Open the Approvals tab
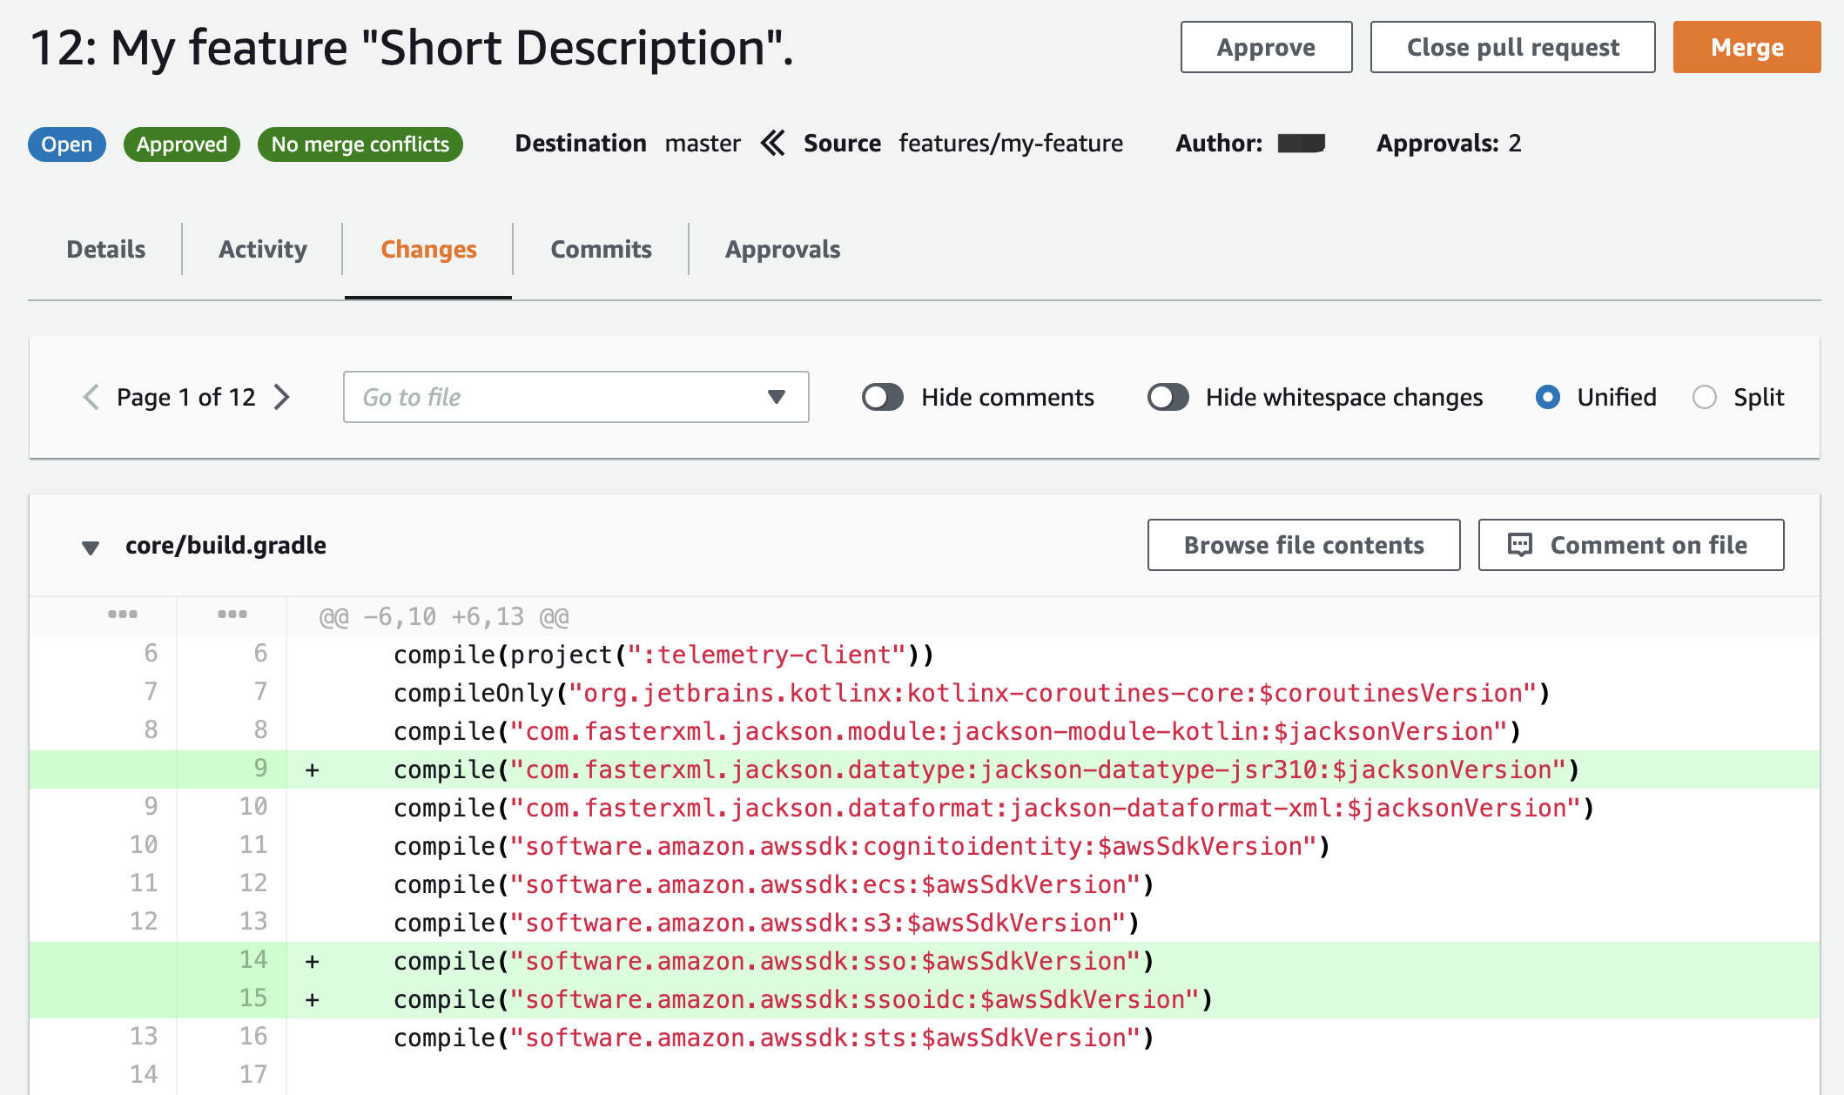The width and height of the screenshot is (1844, 1095). point(782,250)
